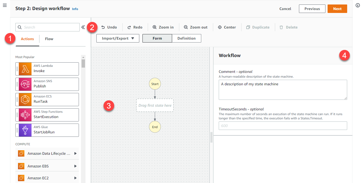Click the Undo arrow icon
The width and height of the screenshot is (362, 183).
tap(103, 27)
